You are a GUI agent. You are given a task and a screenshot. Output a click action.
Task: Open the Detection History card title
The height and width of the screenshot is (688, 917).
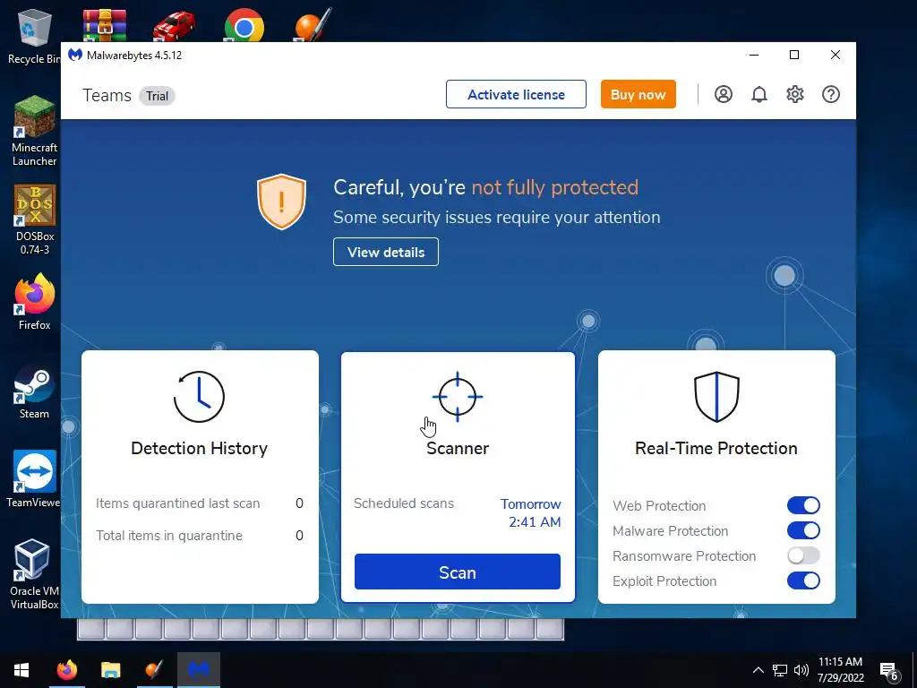[200, 448]
